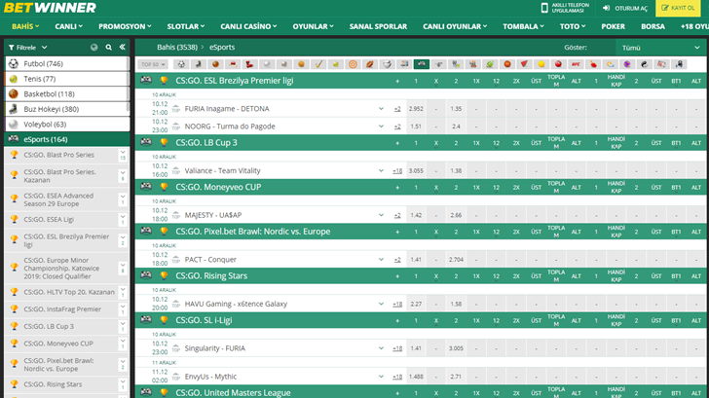Select the weather sun-and-cloud icon
The height and width of the screenshot is (398, 709).
610,64
